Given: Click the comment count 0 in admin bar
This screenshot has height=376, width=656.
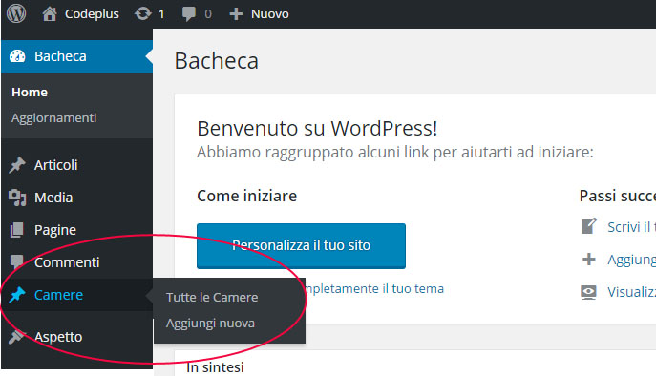Looking at the screenshot, I should [x=208, y=14].
